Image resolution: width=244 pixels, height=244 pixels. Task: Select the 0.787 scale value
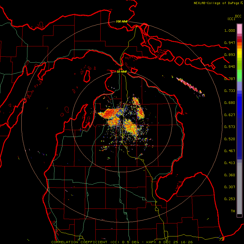coord(230,79)
